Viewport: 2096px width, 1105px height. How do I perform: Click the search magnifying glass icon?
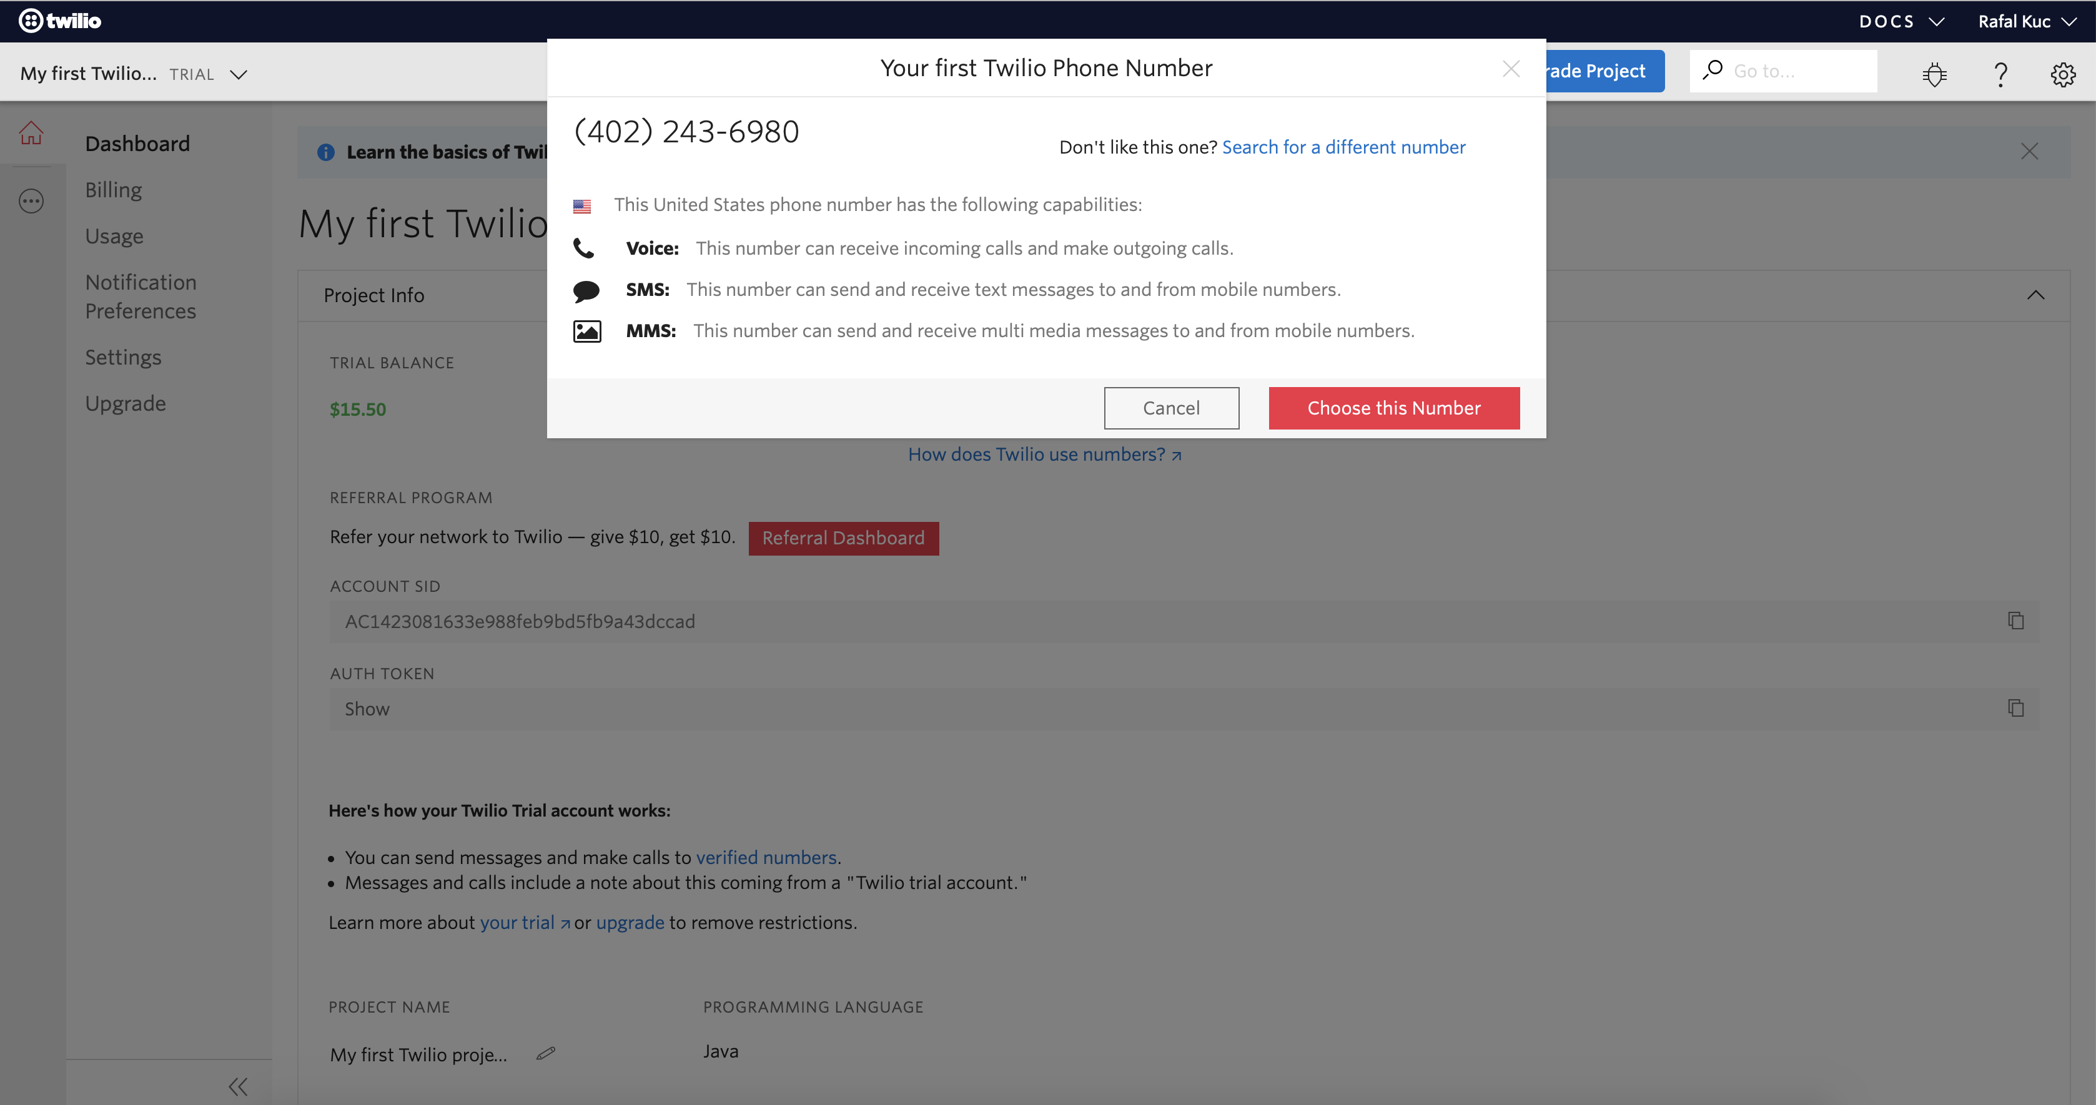[1708, 69]
